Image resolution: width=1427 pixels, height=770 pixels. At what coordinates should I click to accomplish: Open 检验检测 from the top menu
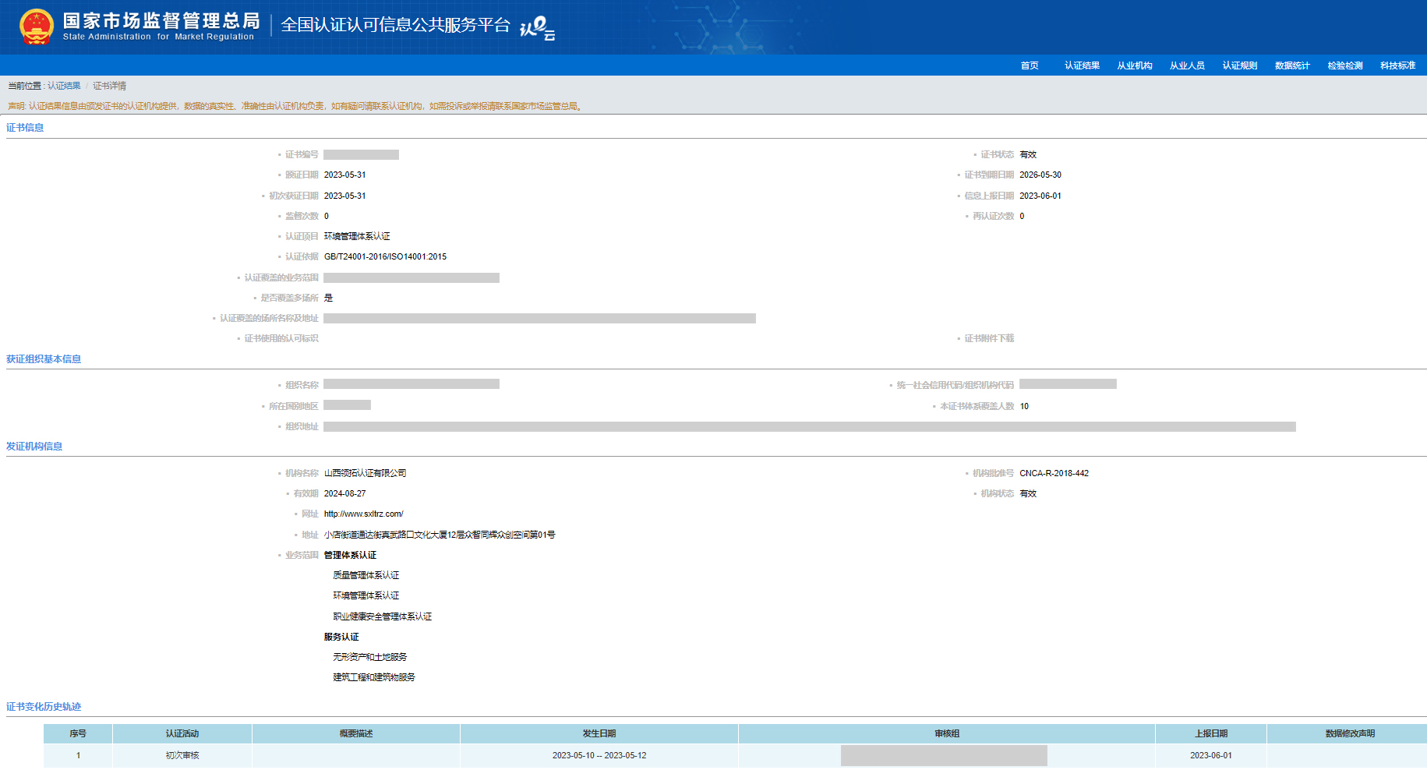point(1344,65)
